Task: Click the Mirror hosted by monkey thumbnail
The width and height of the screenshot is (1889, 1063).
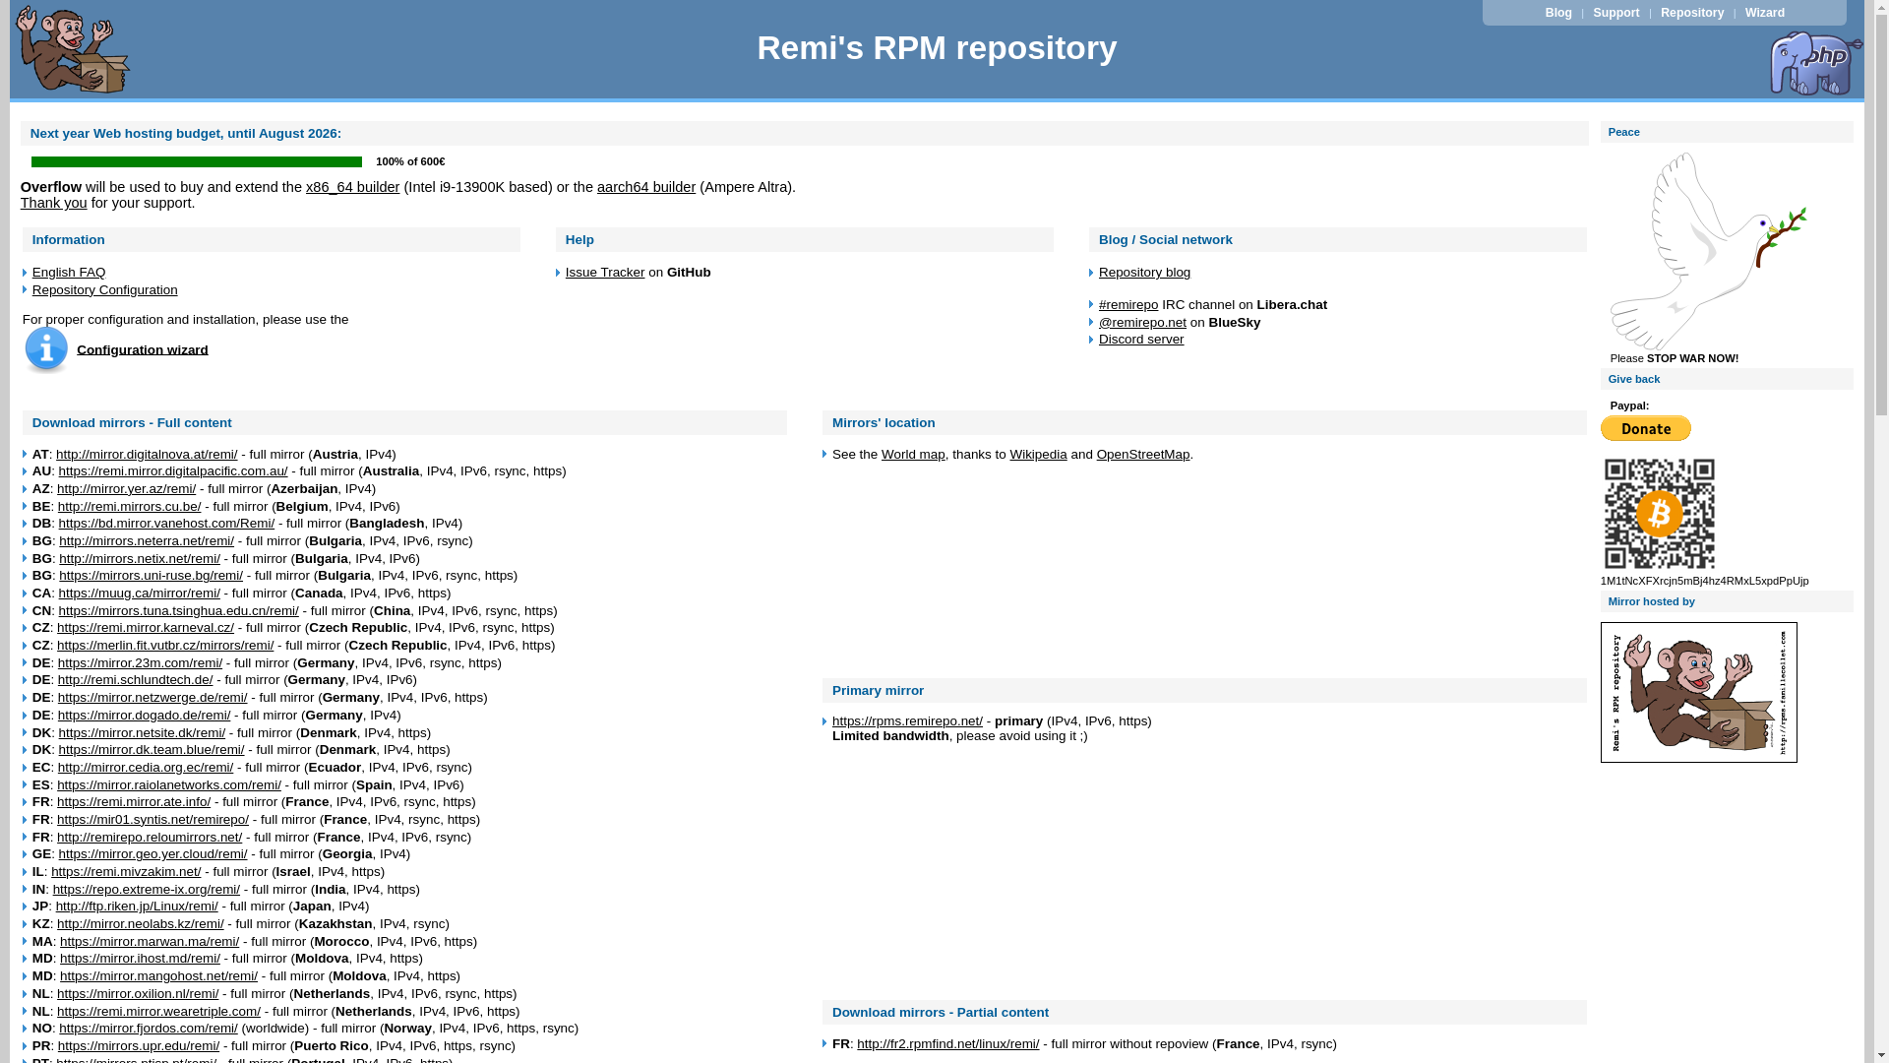Action: pos(1699,692)
